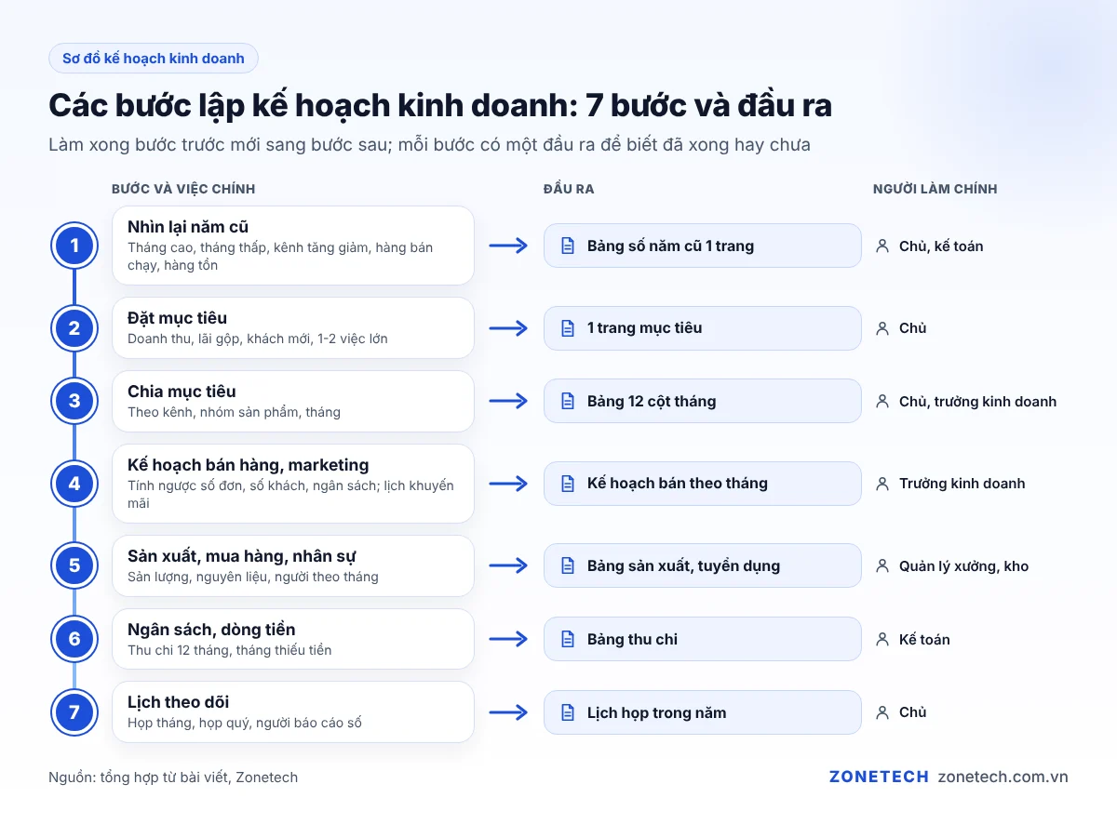This screenshot has height=824, width=1117.
Task: Open the Nhìn lại năm cũ step card
Action: (x=293, y=246)
